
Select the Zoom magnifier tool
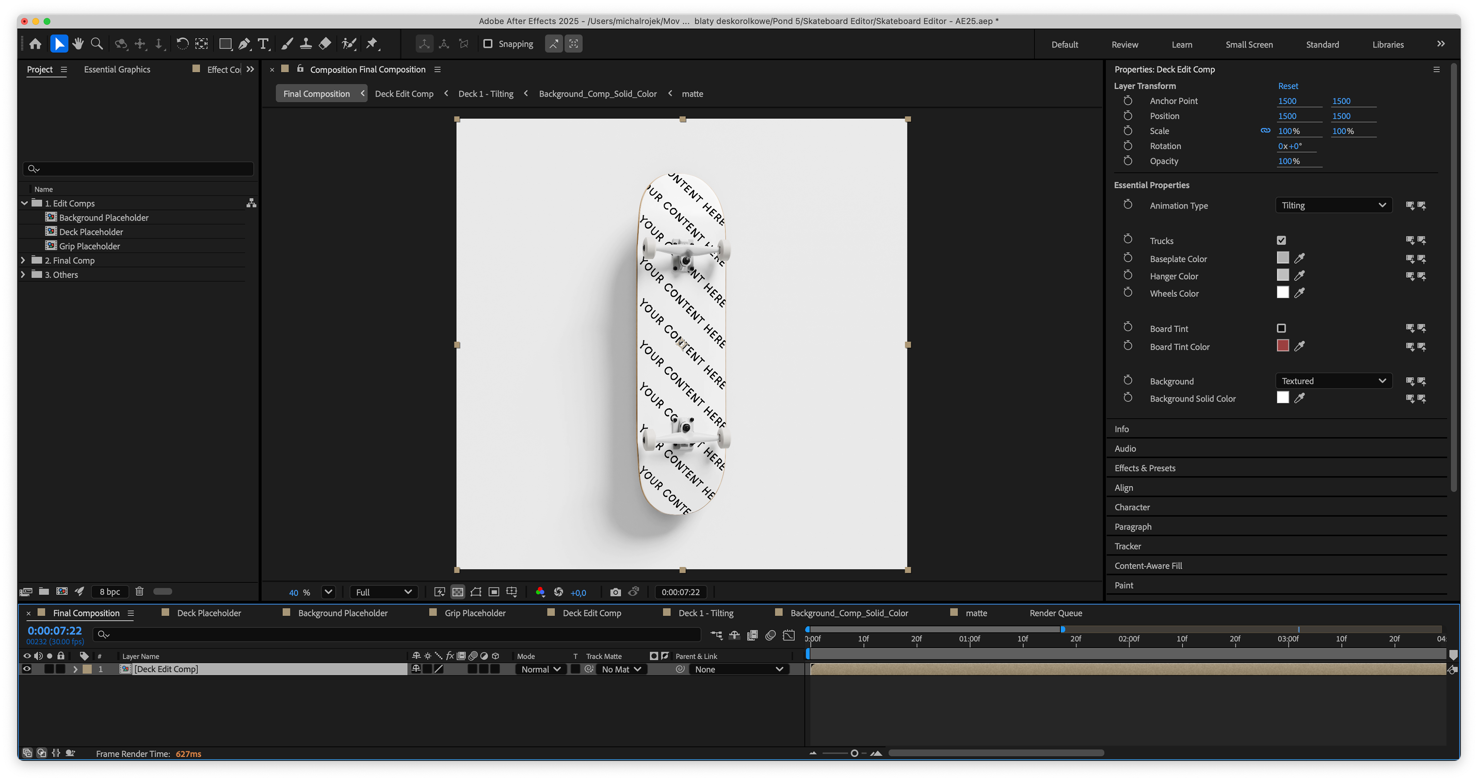[x=97, y=43]
